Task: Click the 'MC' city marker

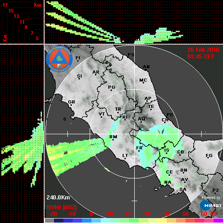Action: pos(143,80)
